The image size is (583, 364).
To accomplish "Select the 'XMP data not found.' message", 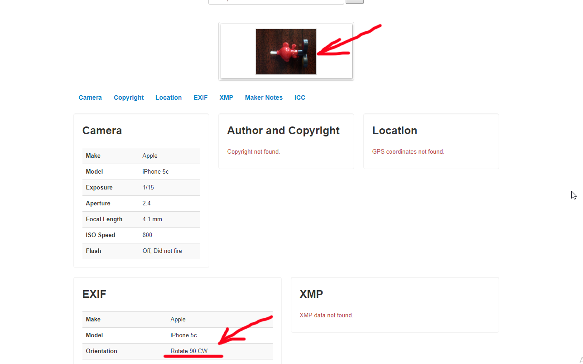I will (x=326, y=315).
